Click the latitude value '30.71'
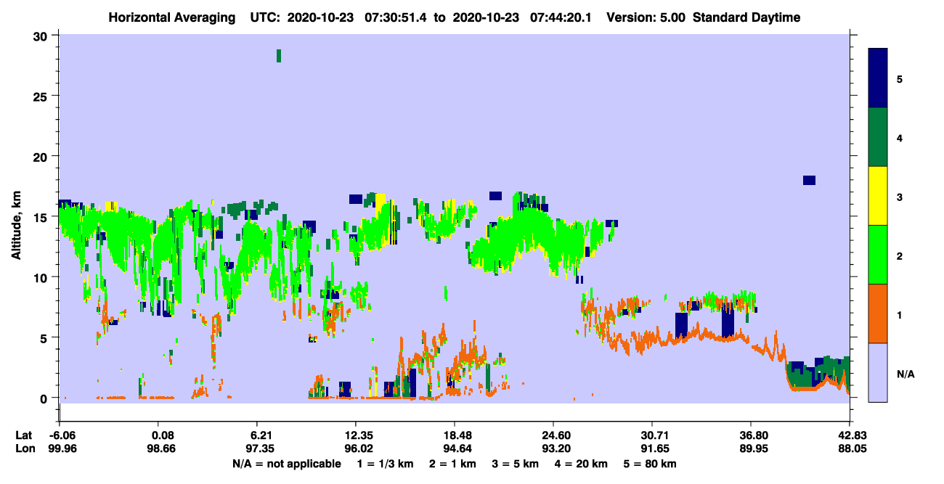Viewport: 944px width, 484px height. point(652,435)
